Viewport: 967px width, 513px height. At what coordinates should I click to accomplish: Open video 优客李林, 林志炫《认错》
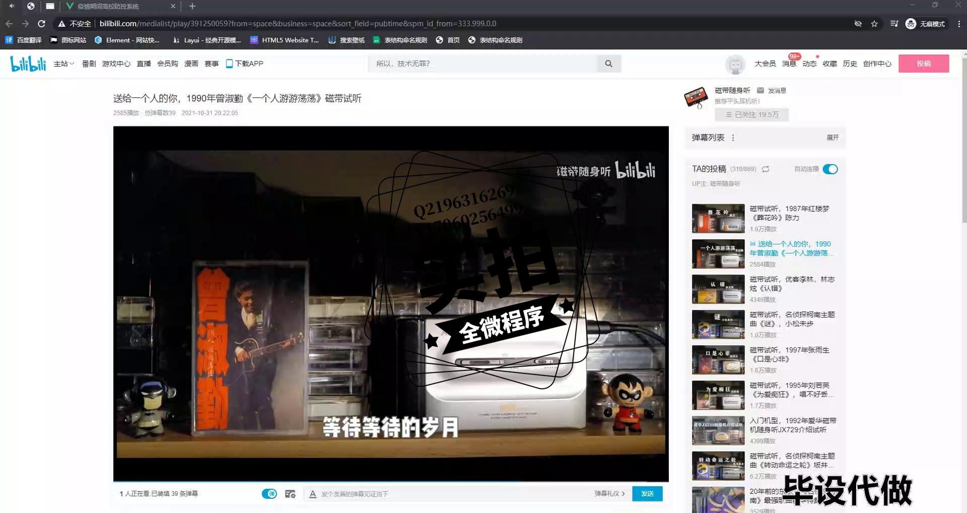[x=765, y=289]
